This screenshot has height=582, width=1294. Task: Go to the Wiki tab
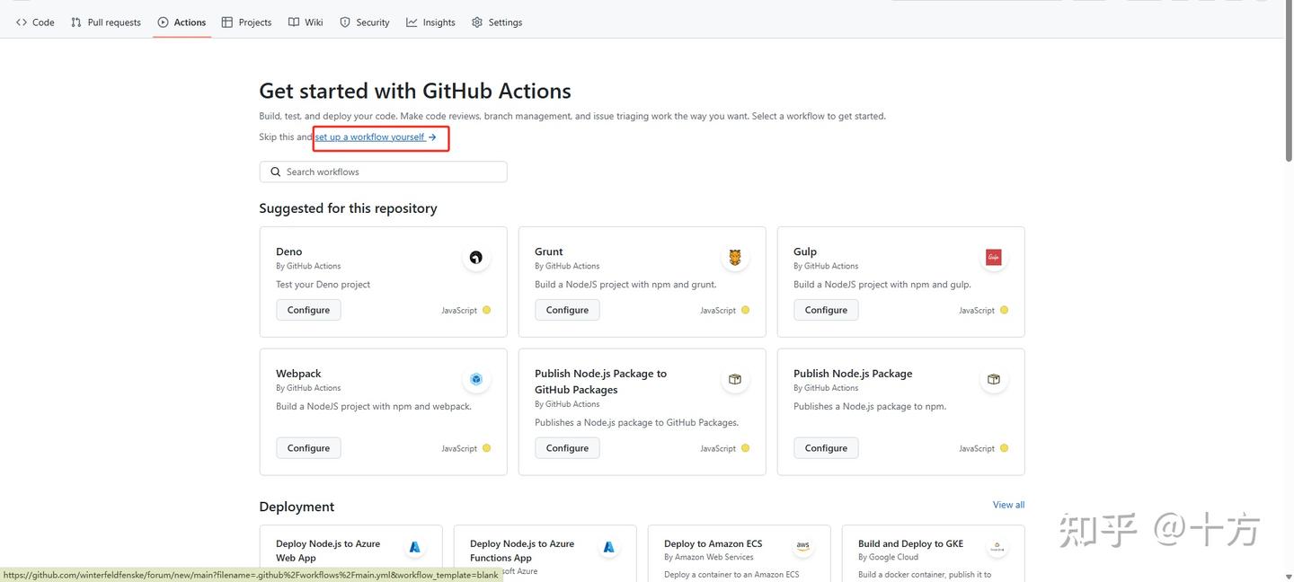(x=306, y=22)
